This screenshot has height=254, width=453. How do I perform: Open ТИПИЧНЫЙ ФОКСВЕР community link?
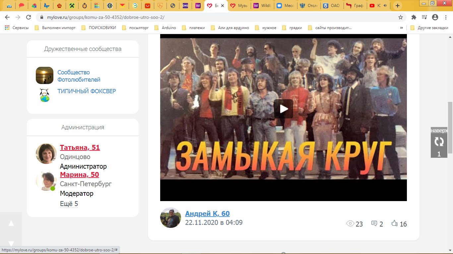87,91
